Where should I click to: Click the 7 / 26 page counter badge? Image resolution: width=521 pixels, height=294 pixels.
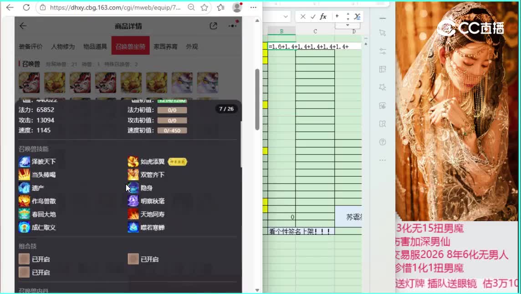point(226,109)
